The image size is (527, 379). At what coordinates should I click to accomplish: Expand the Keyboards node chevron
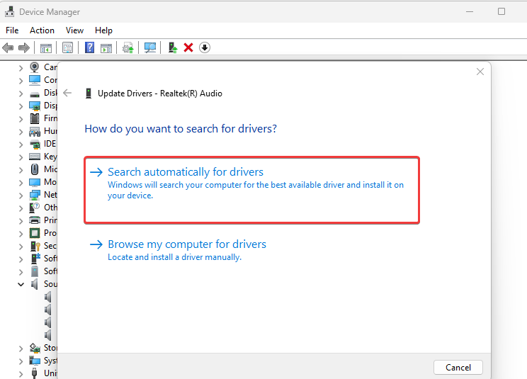(21, 157)
